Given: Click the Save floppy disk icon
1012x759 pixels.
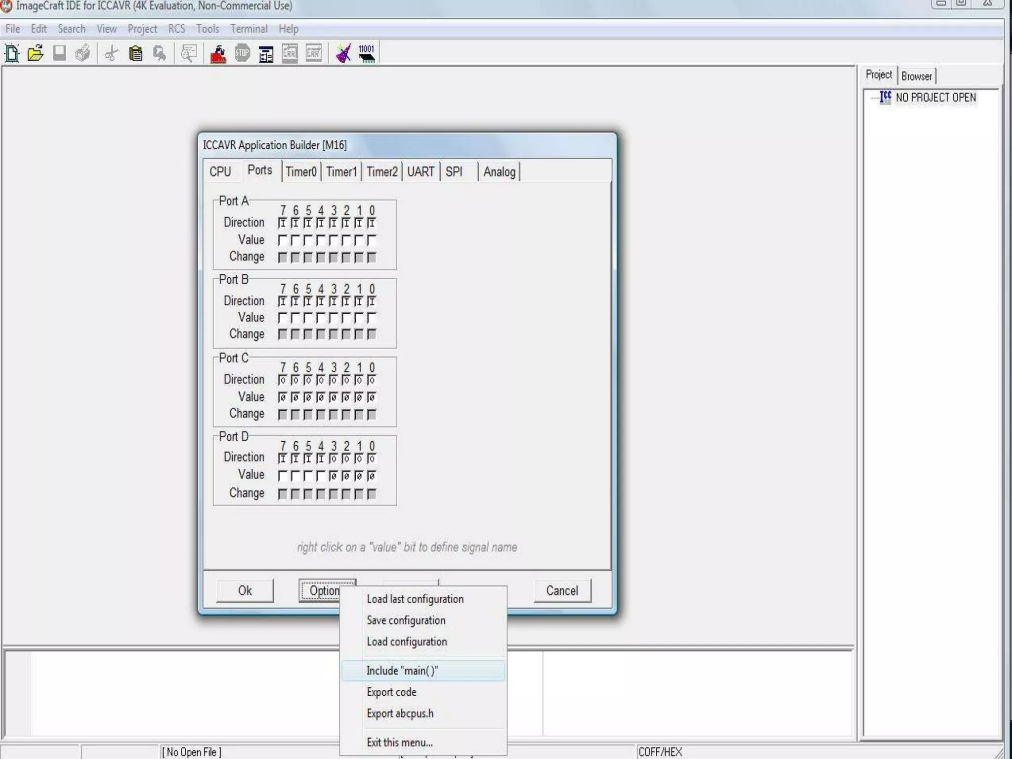Looking at the screenshot, I should point(59,53).
